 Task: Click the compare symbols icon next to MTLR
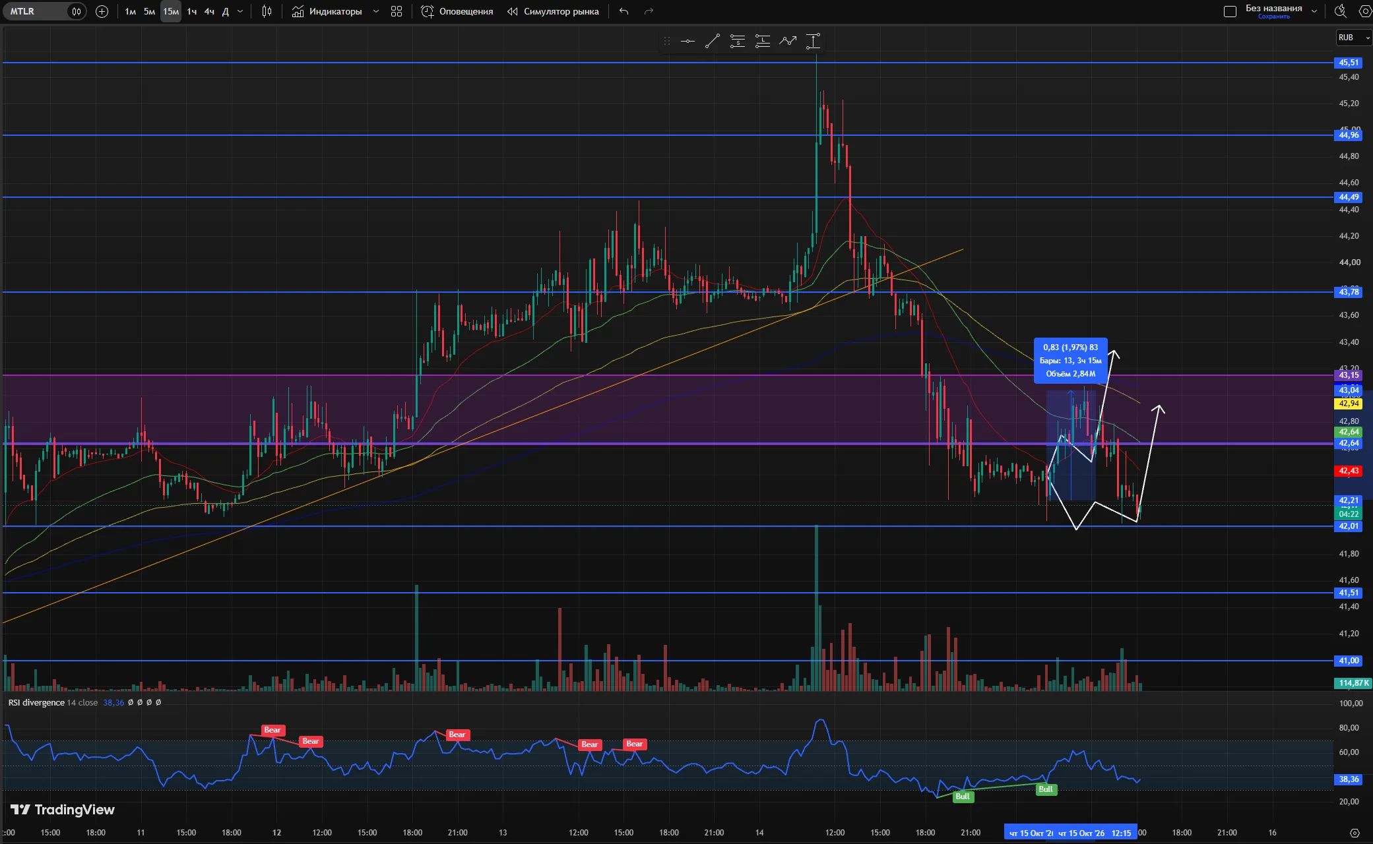click(x=77, y=11)
